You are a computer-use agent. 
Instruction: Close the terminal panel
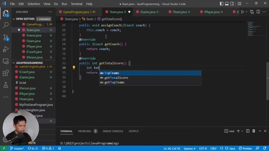click(265, 131)
